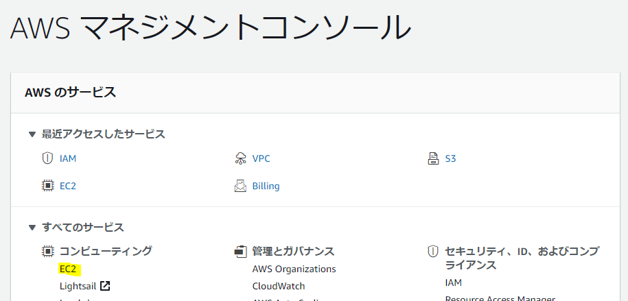This screenshot has width=628, height=301.
Task: Collapse the 最近アクセスしたサービス section
Action: click(32, 134)
